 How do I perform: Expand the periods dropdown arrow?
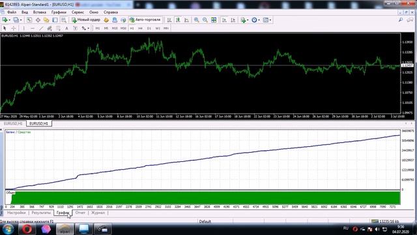click(x=259, y=20)
